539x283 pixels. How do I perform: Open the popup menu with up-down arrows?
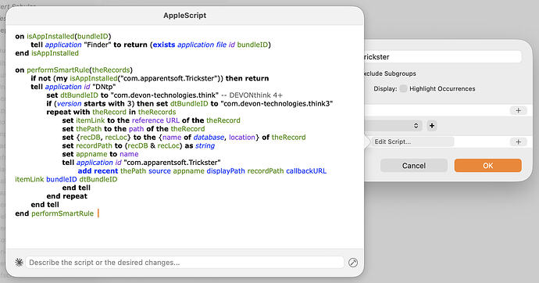[394, 126]
